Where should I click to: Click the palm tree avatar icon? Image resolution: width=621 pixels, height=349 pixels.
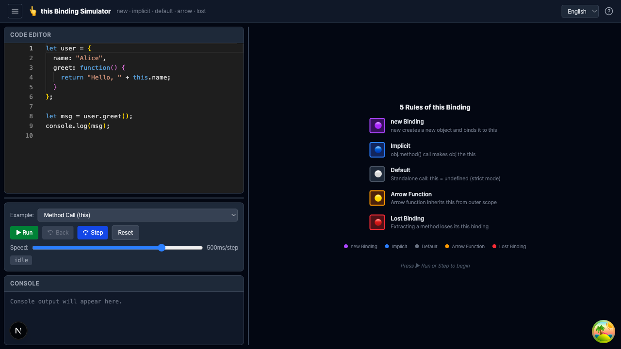pos(603,332)
